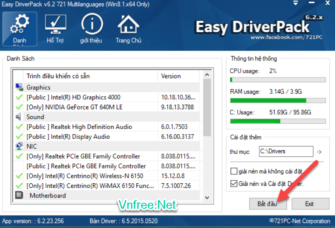The height and width of the screenshot is (228, 335).
Task: Open the title bar dropdown menu arrow
Action: 296,3
